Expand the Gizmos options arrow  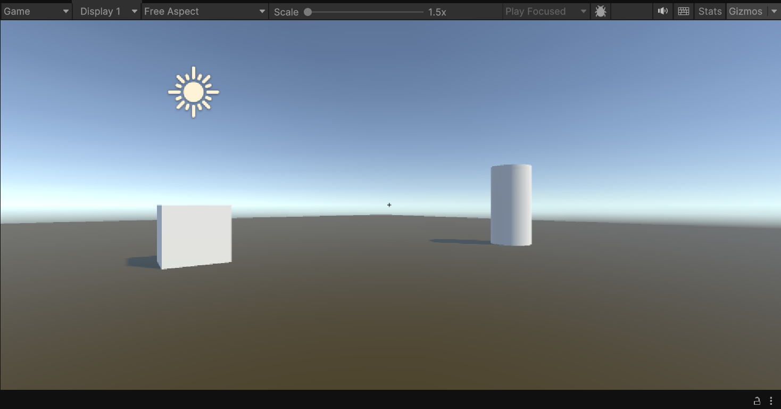(x=774, y=11)
